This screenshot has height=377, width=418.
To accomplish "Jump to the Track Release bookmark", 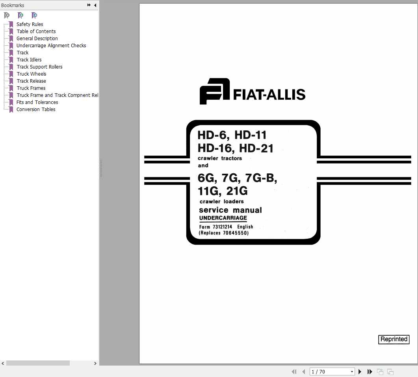I will [x=31, y=81].
